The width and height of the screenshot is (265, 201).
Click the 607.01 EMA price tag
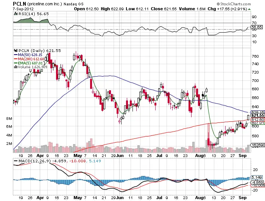tap(258, 122)
